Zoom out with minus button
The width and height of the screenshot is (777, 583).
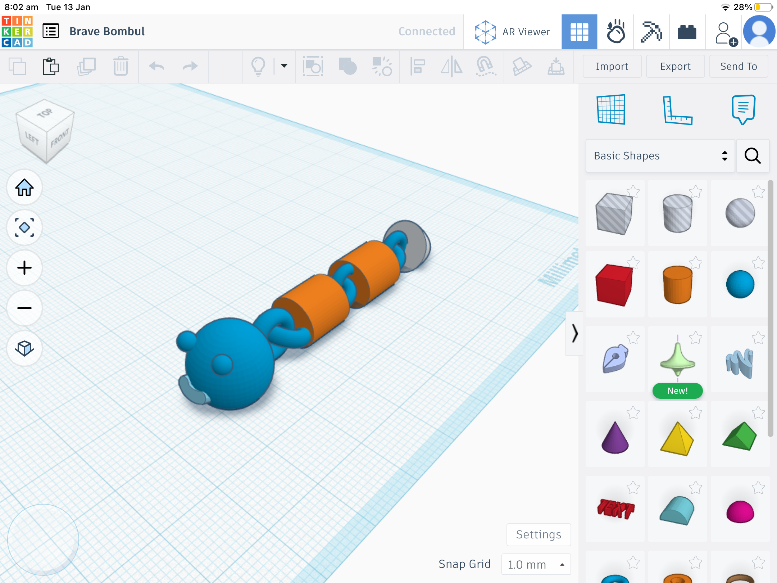pos(24,308)
